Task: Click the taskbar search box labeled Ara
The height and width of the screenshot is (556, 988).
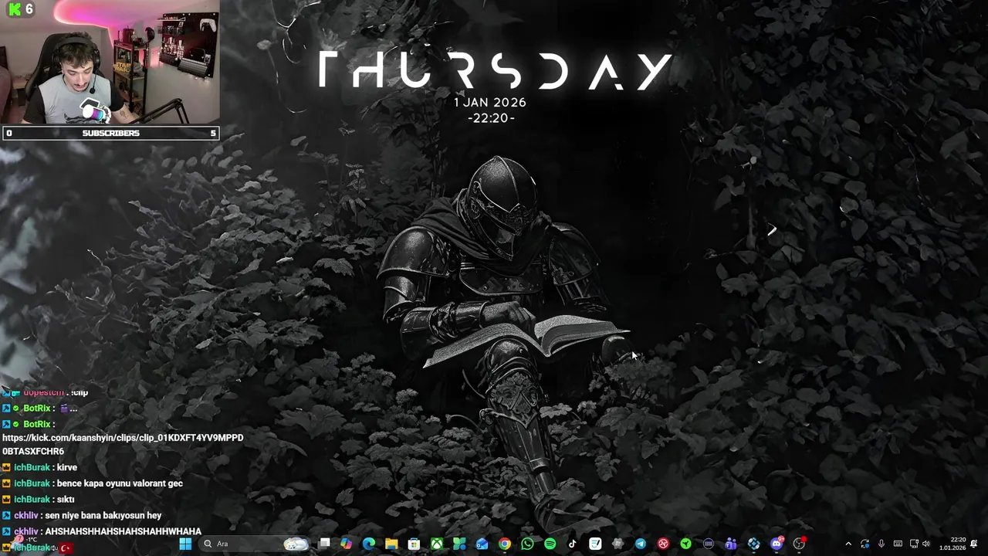Action: (255, 544)
